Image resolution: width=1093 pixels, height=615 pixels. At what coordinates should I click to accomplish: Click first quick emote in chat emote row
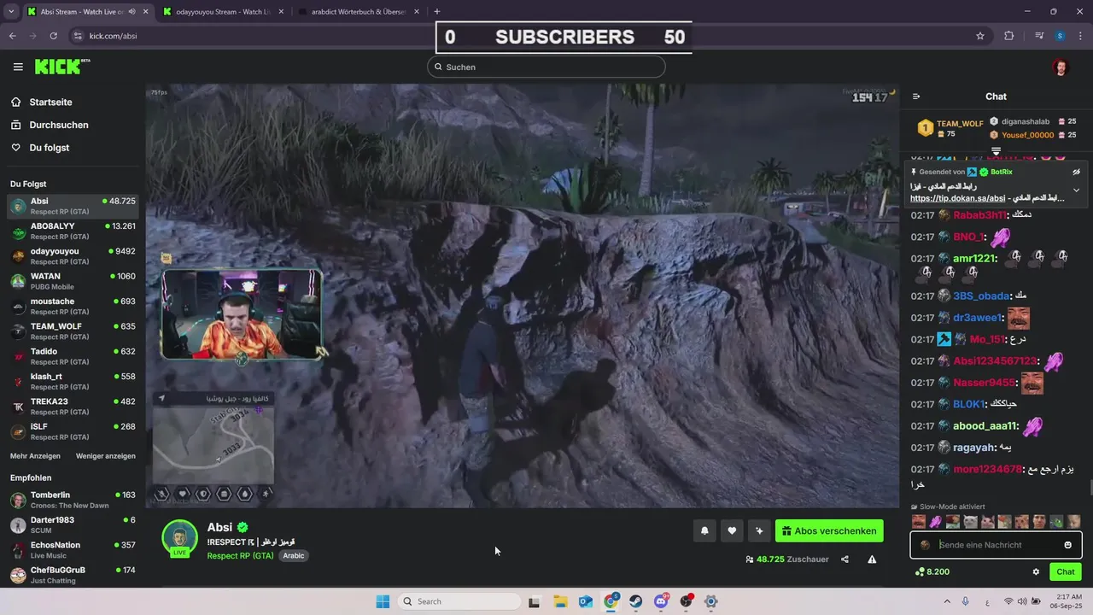pyautogui.click(x=918, y=522)
